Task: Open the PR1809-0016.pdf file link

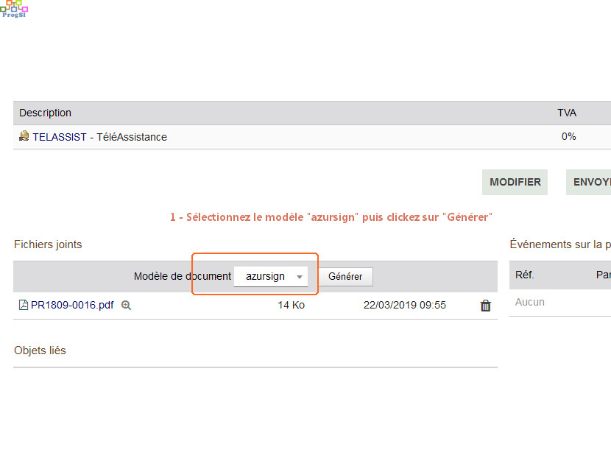Action: 72,305
